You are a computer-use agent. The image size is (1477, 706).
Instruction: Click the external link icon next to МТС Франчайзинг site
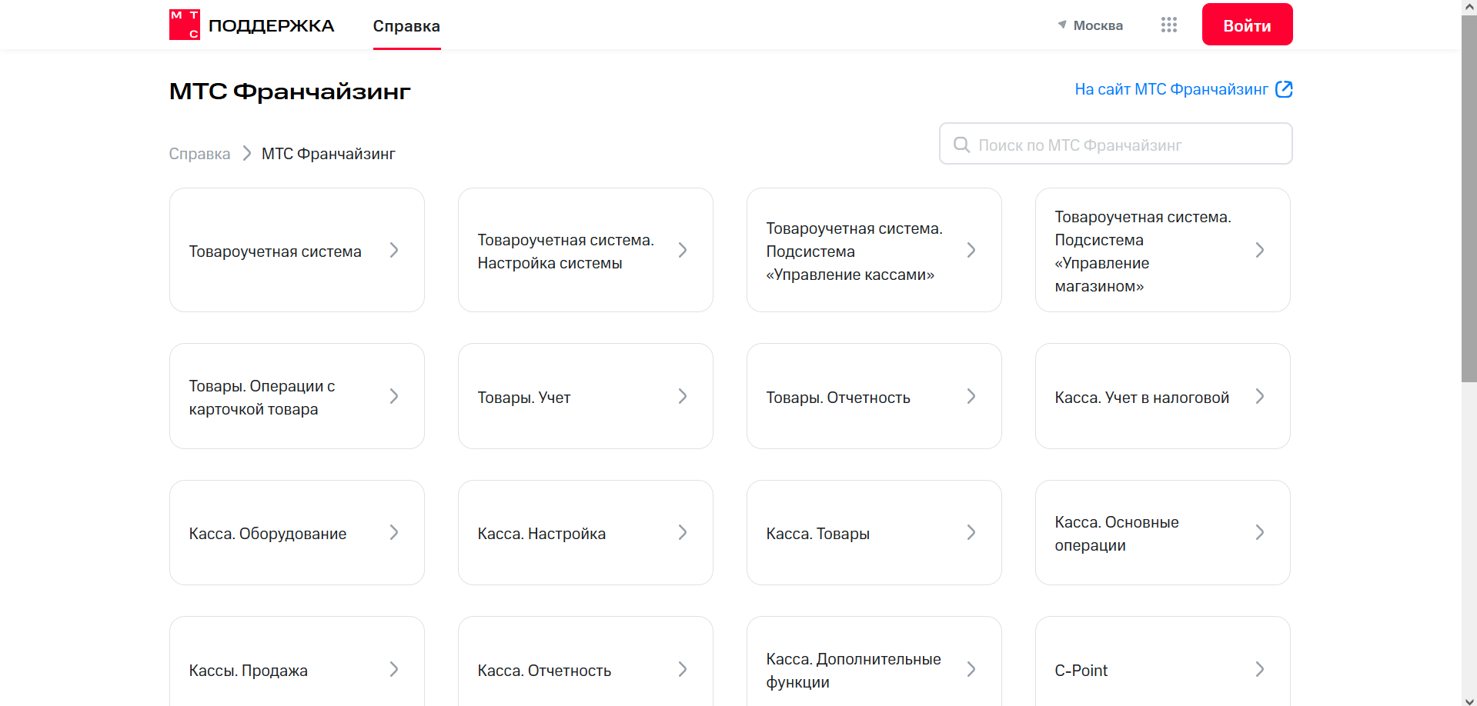tap(1284, 89)
